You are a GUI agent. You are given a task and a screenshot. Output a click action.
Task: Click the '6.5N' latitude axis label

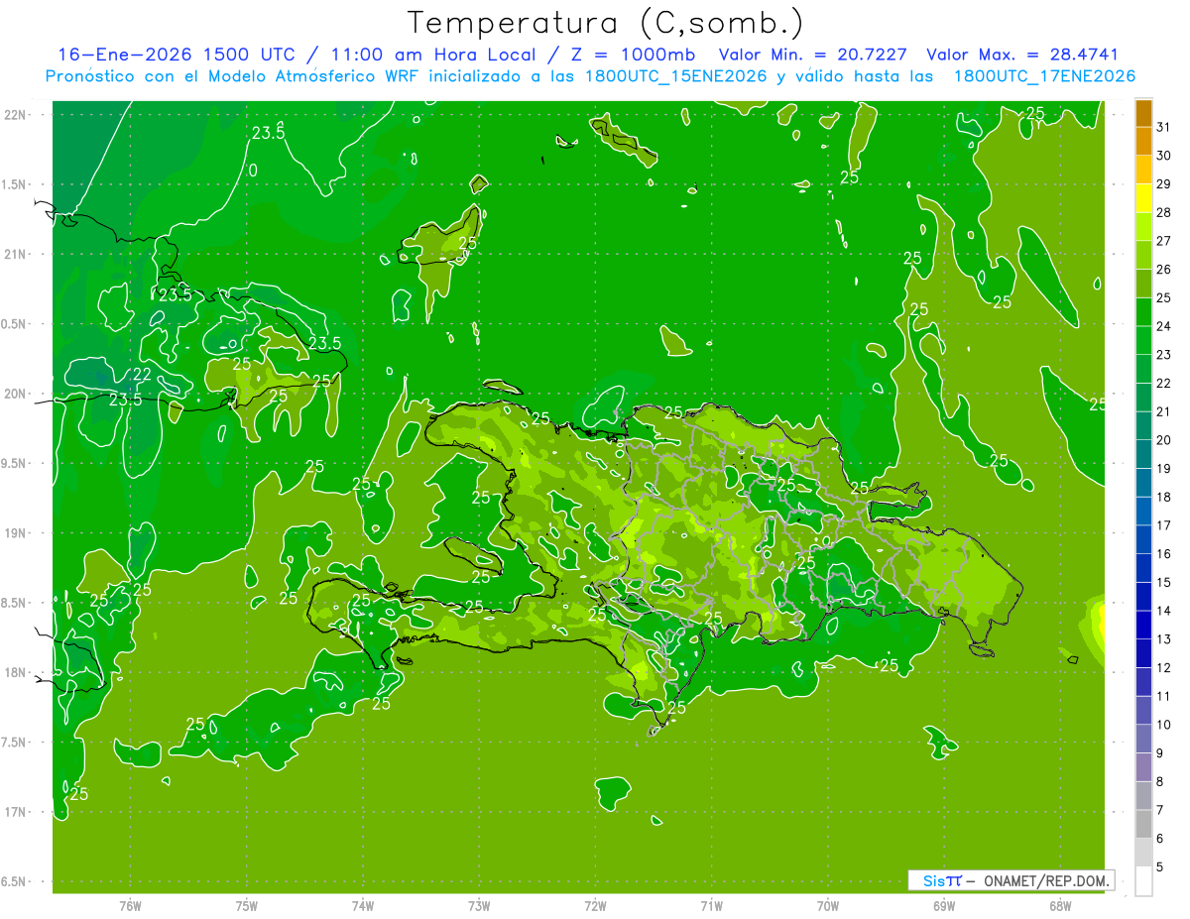[x=15, y=881]
